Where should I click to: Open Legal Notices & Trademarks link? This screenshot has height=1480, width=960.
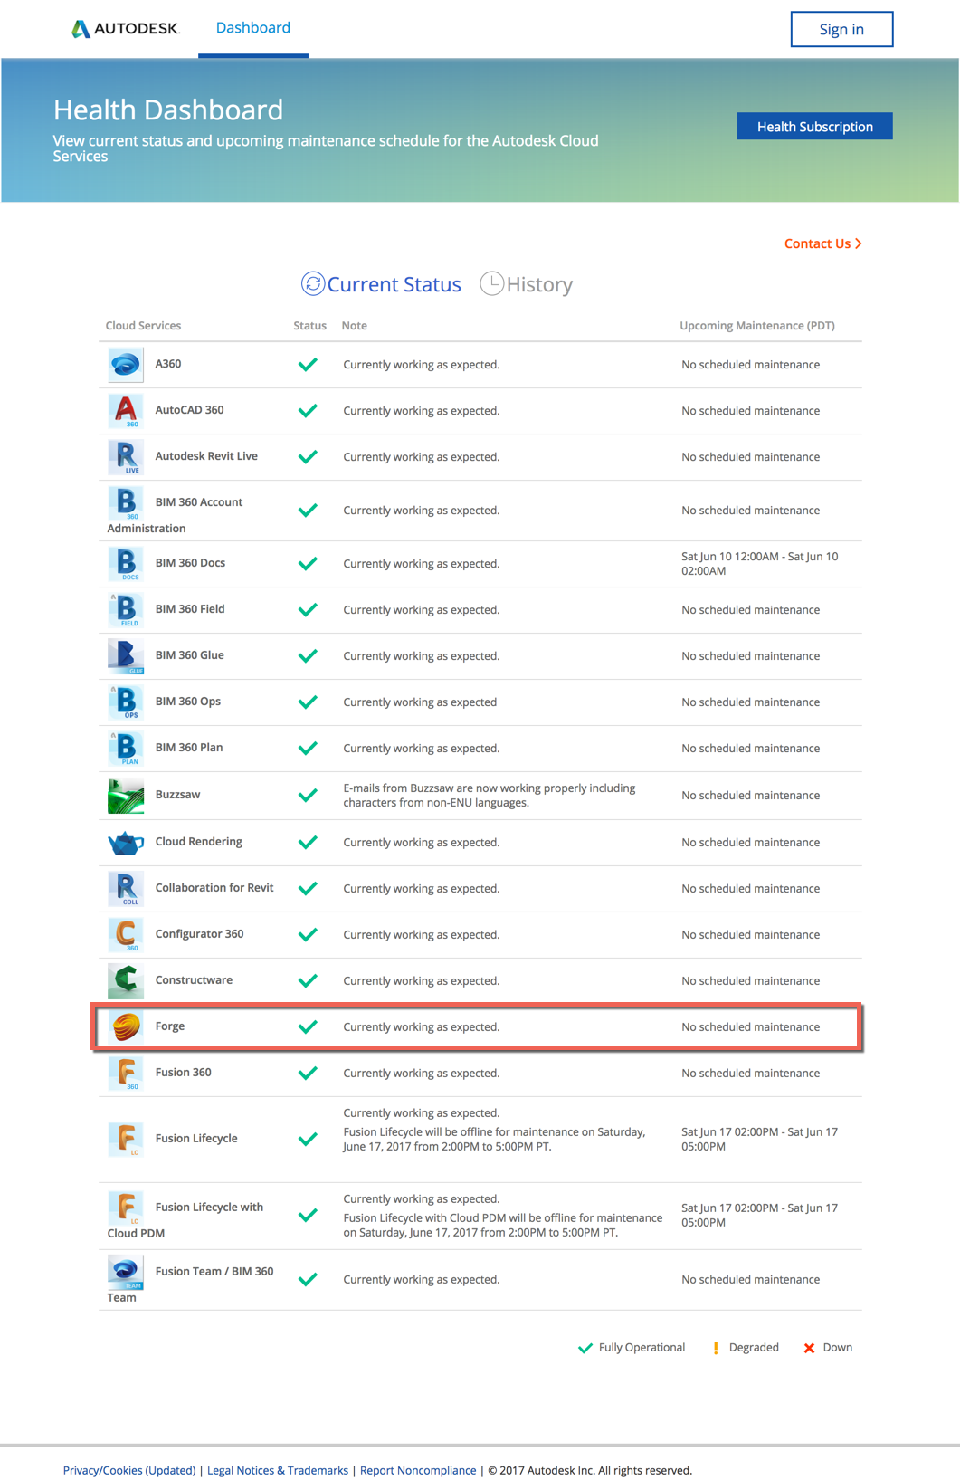278,1470
